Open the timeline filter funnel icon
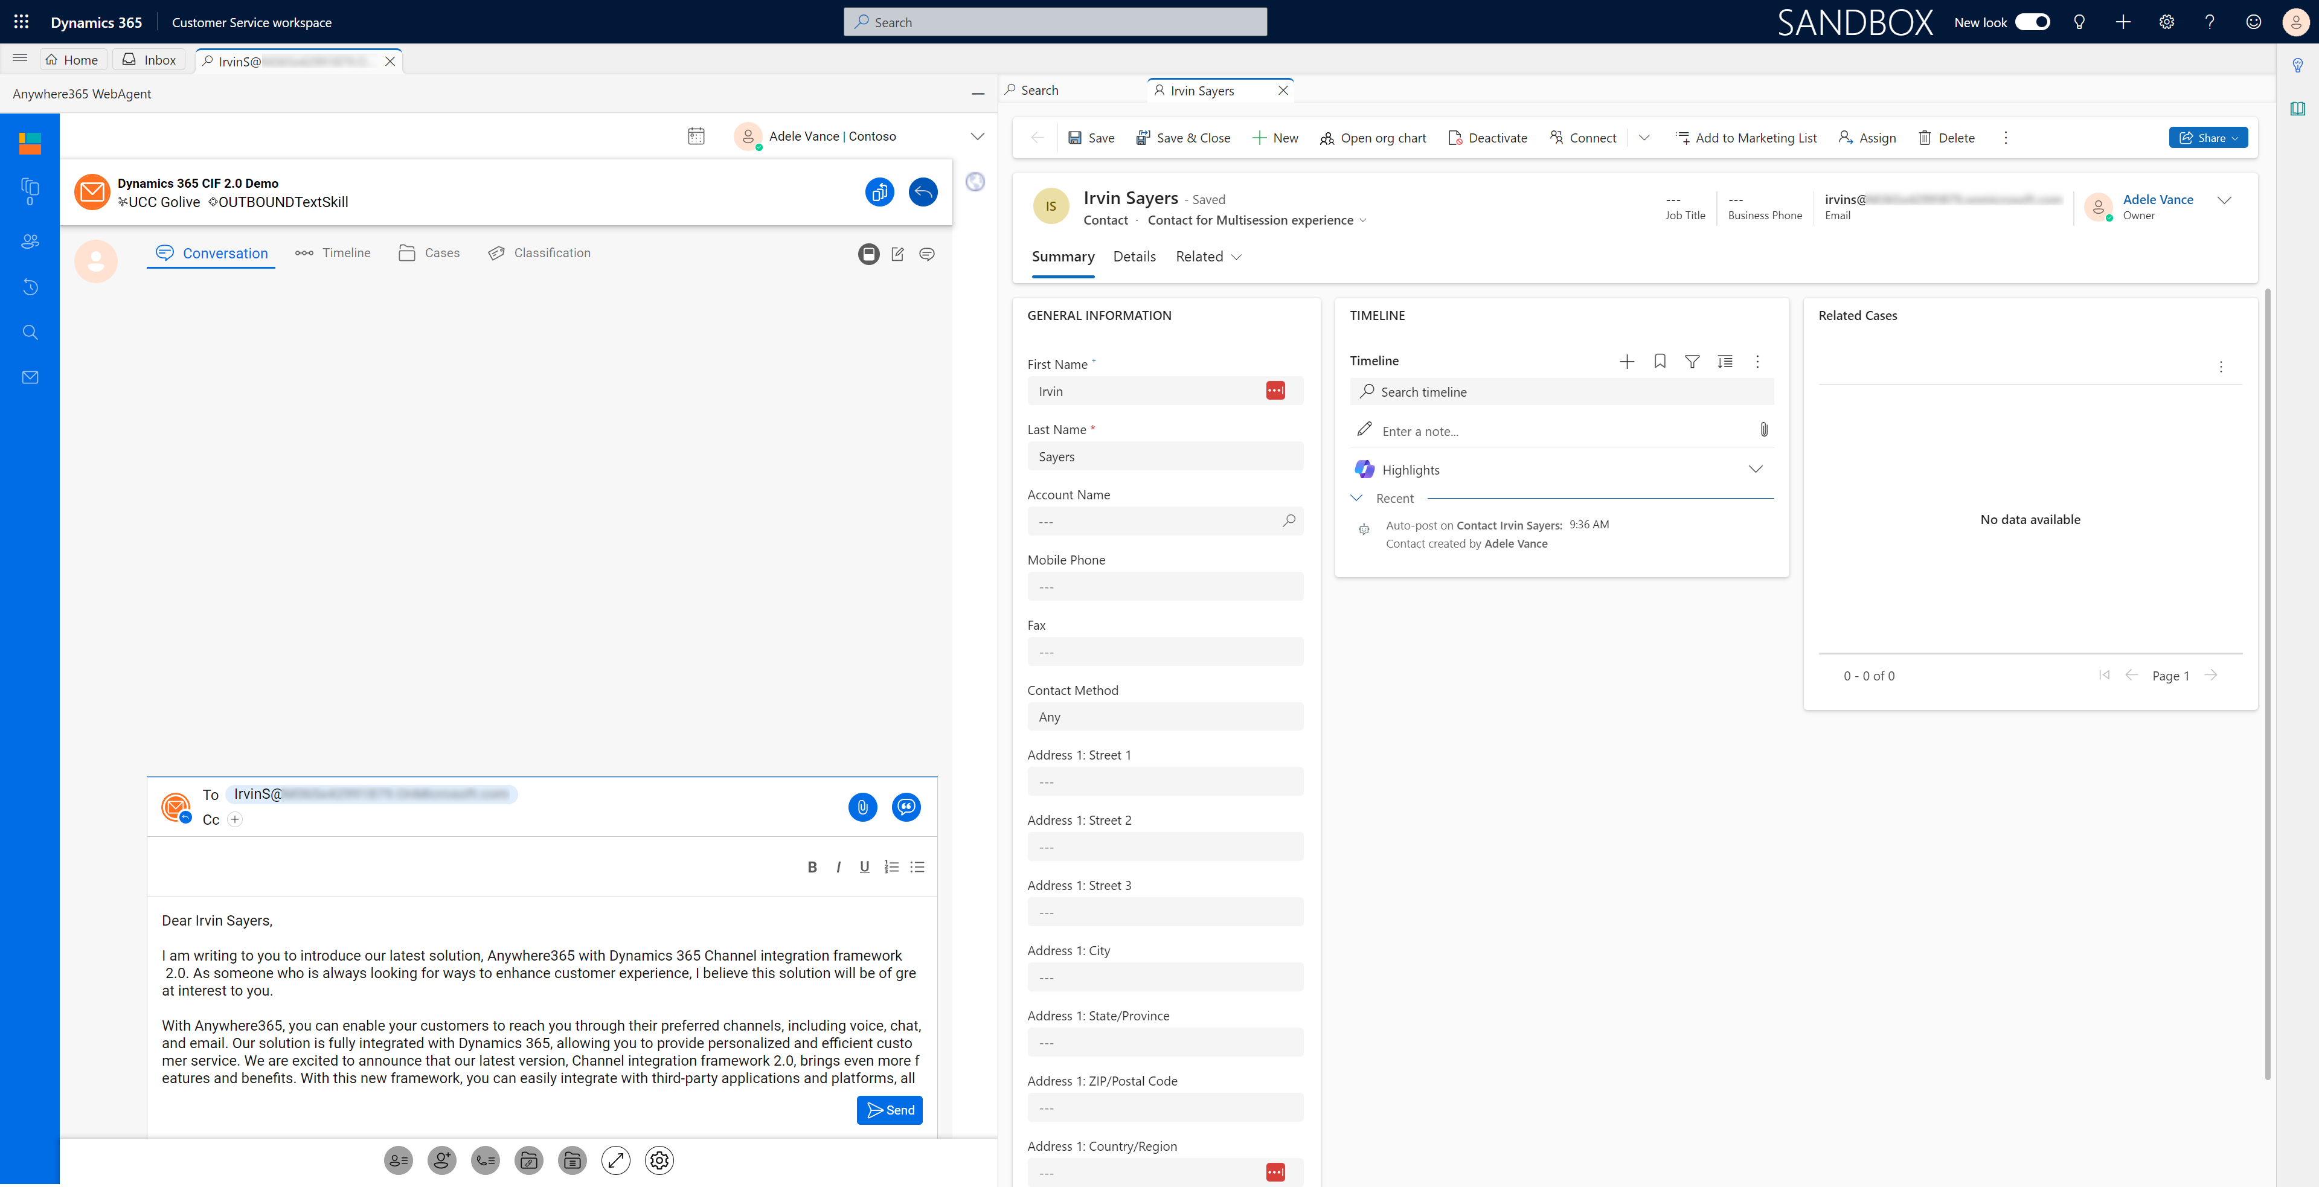 coord(1692,362)
